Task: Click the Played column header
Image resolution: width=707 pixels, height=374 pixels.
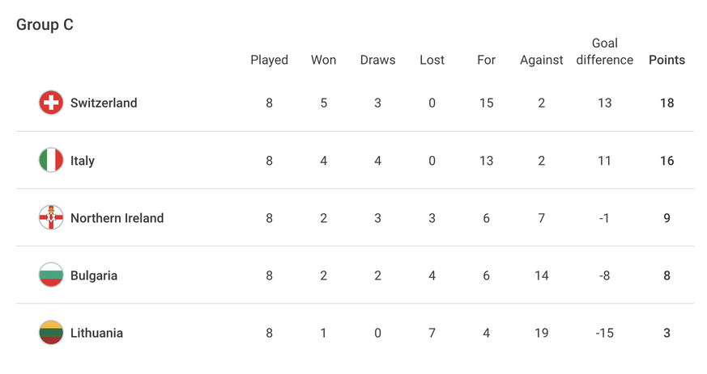Action: click(269, 60)
